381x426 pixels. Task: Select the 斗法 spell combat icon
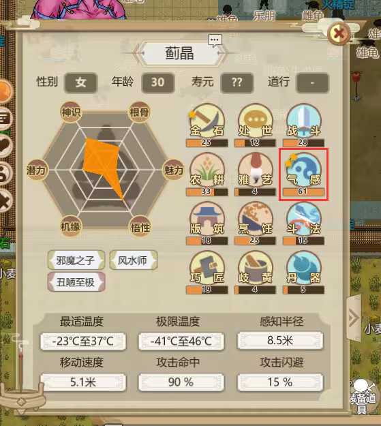click(x=303, y=219)
